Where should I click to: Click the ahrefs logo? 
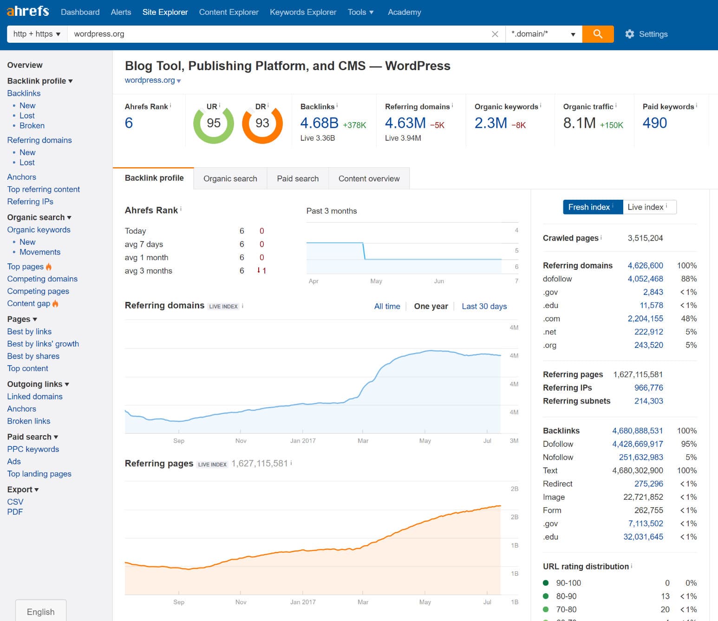28,11
